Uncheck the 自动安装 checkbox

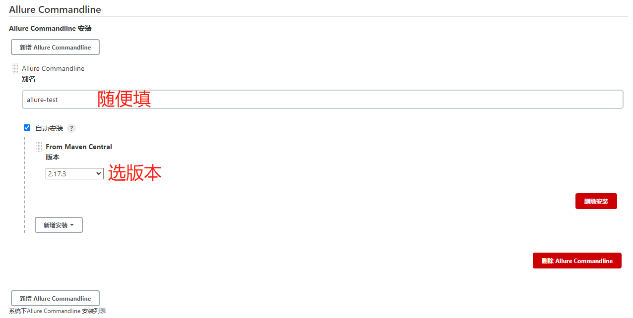coord(27,128)
